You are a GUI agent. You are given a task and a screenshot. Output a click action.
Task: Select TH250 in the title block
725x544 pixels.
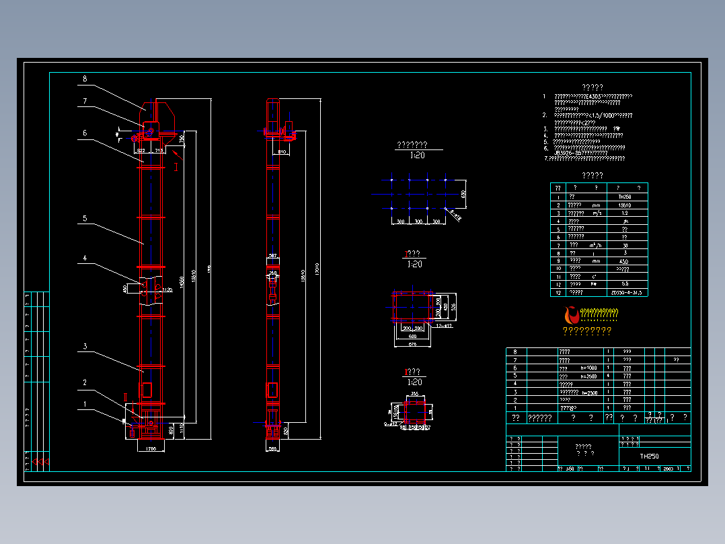(x=649, y=456)
